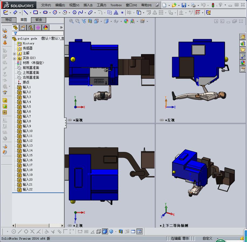Toggle the sketch grid display in bottom toolbar

pos(86,231)
